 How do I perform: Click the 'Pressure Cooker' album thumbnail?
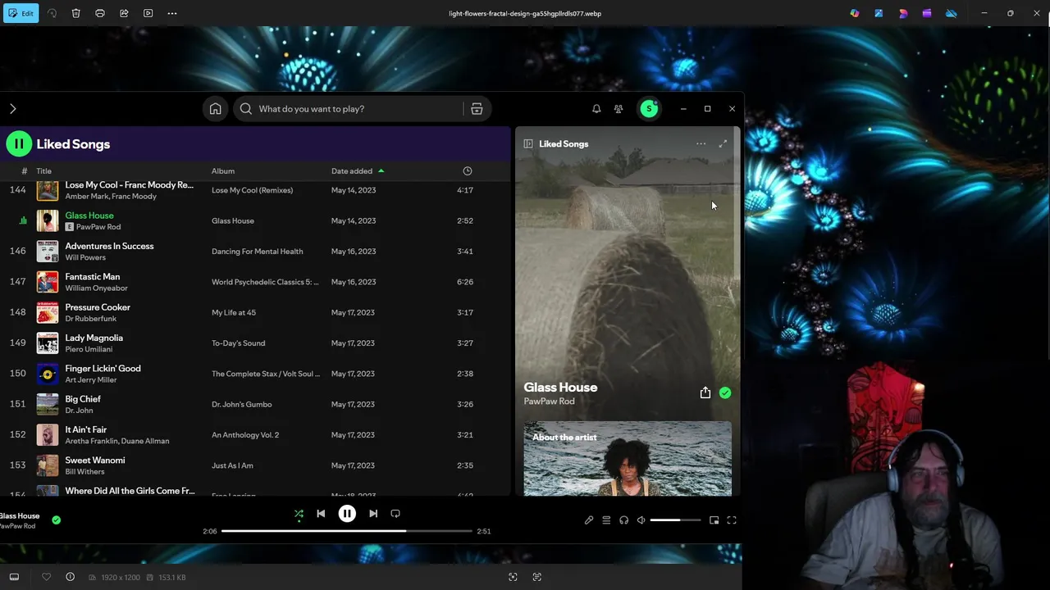point(48,312)
